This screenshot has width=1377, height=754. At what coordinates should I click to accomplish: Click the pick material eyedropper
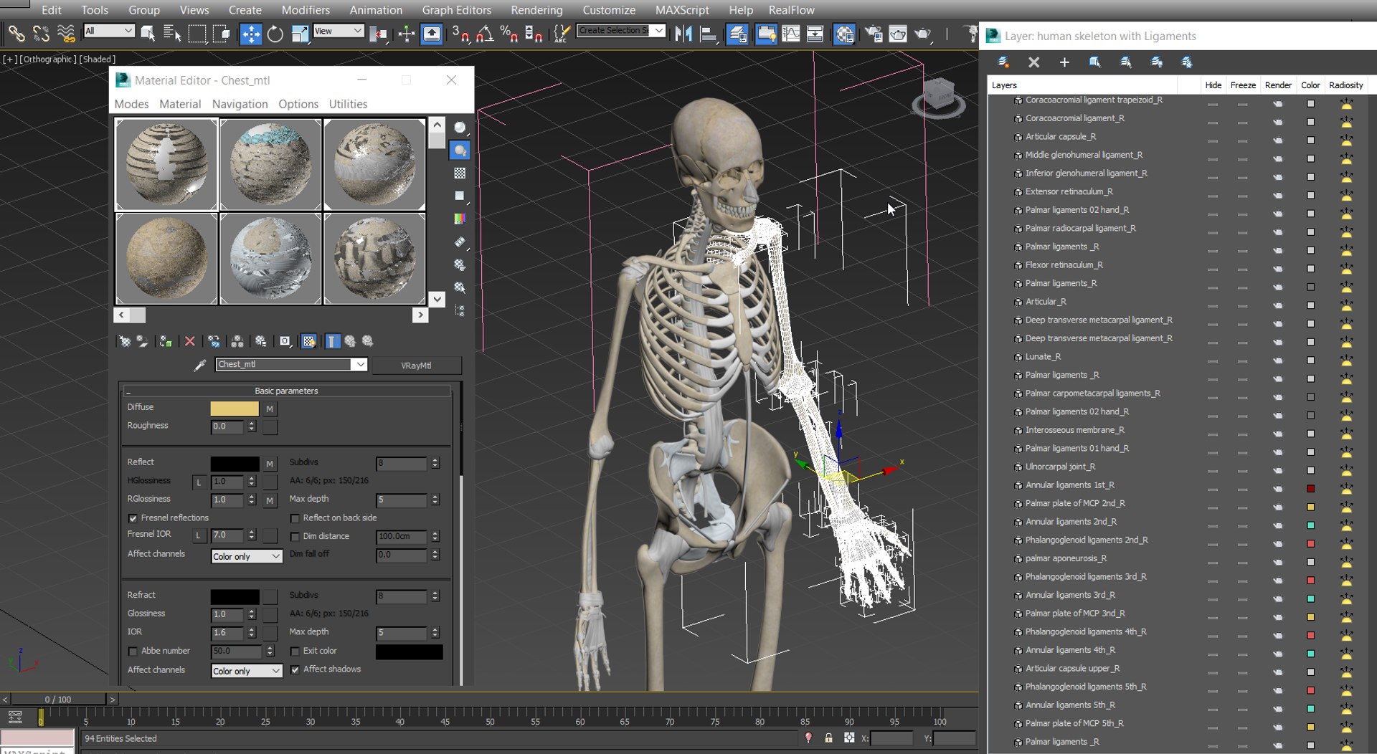pos(200,365)
